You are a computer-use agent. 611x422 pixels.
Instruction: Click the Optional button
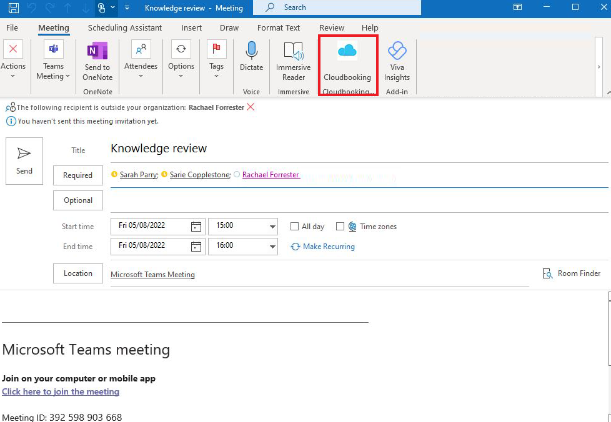78,200
